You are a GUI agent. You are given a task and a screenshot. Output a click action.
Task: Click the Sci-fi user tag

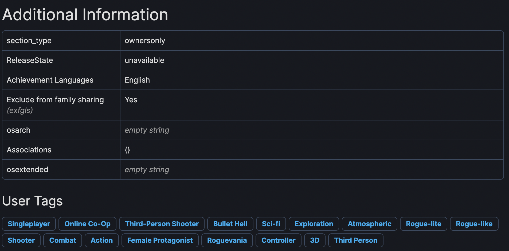(x=271, y=224)
